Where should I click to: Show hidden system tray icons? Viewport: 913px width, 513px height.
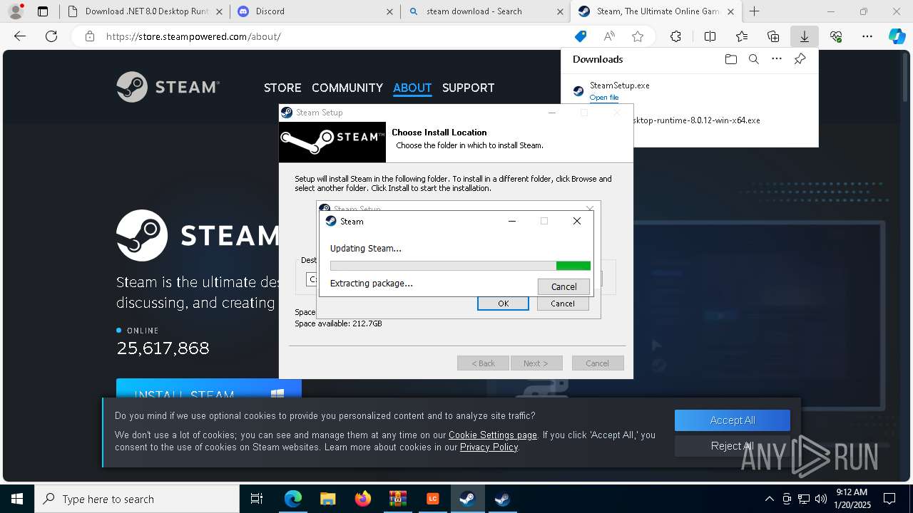[x=769, y=499]
